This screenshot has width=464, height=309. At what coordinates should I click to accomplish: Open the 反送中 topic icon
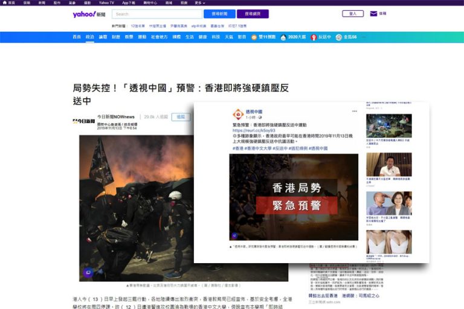[x=314, y=37]
